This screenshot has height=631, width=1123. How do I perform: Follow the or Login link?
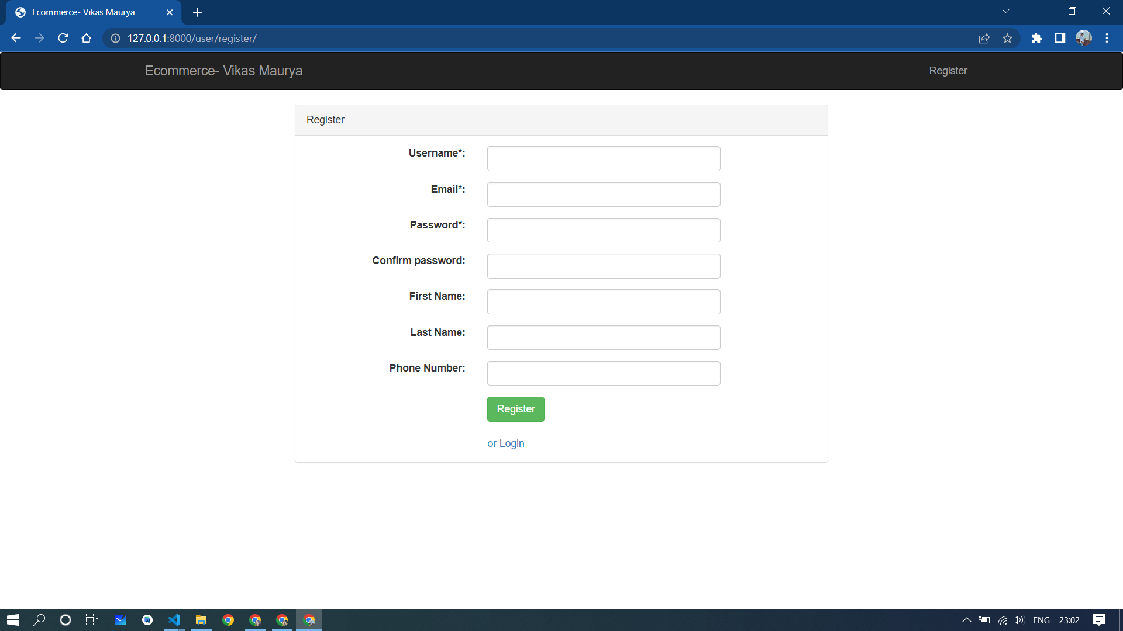[x=505, y=443]
